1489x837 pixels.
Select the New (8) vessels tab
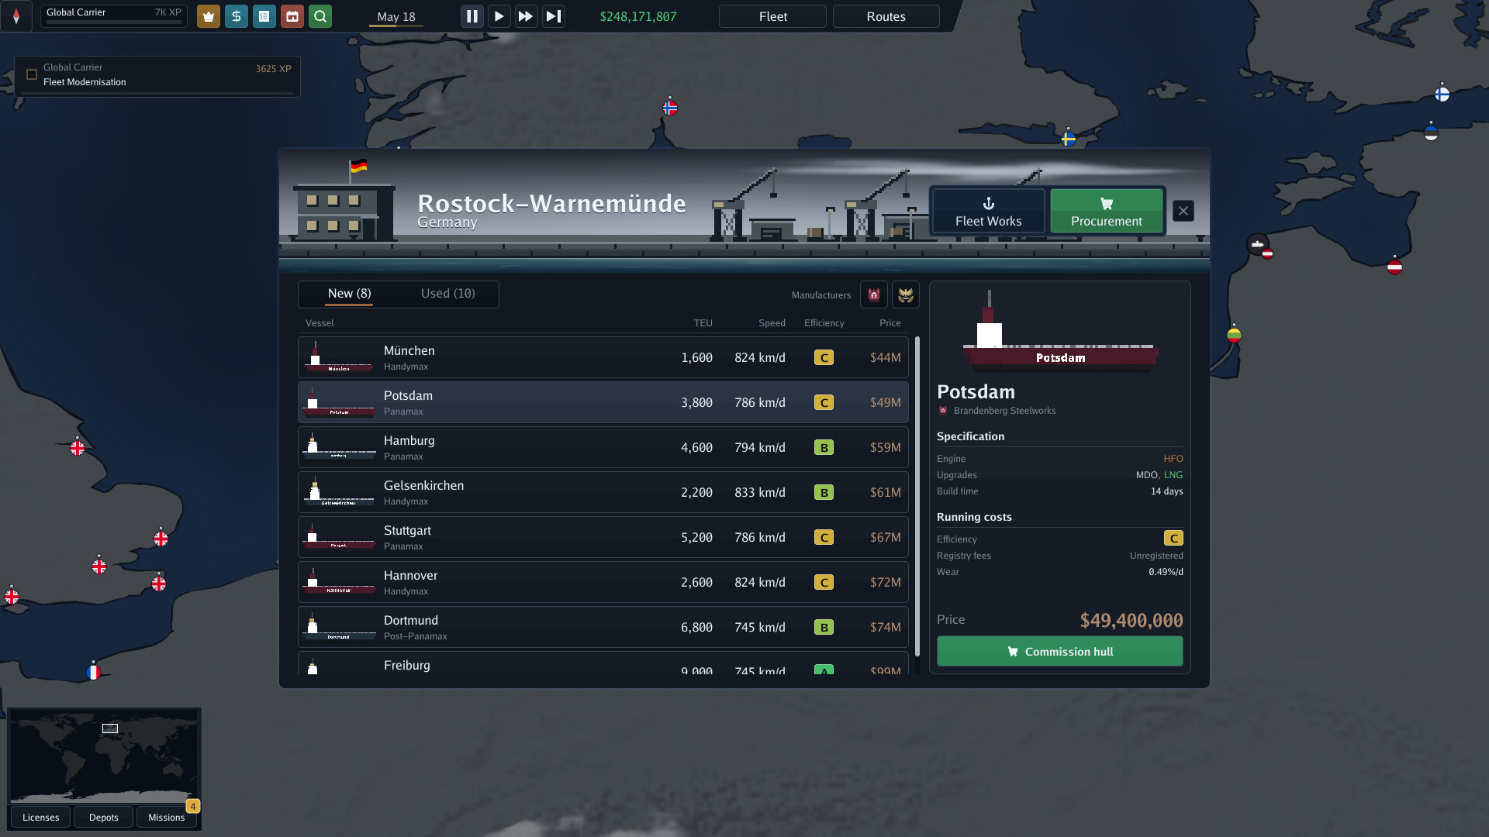click(349, 294)
